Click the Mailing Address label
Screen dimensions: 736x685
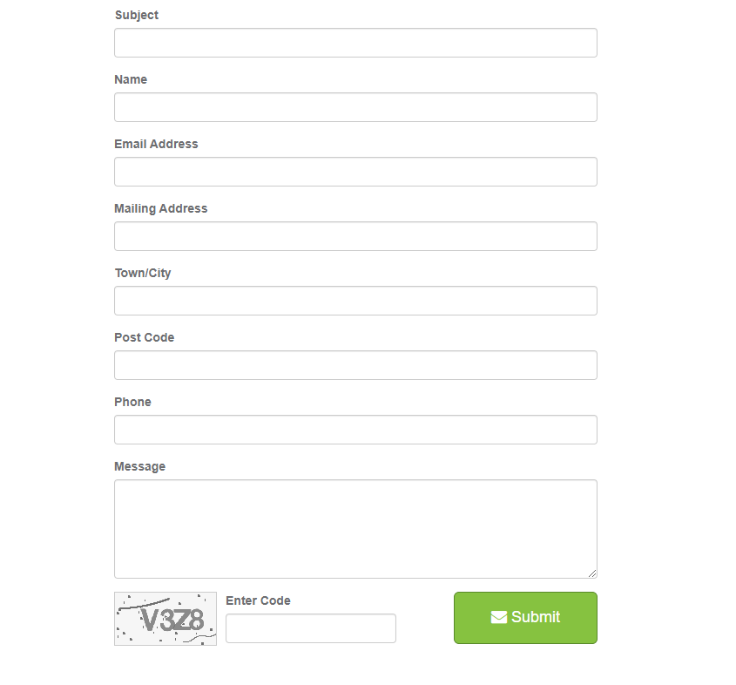(160, 208)
